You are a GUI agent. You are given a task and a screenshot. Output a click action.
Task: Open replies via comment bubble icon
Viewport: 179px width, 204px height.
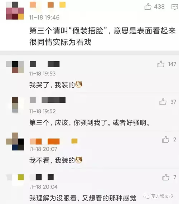[175, 7]
